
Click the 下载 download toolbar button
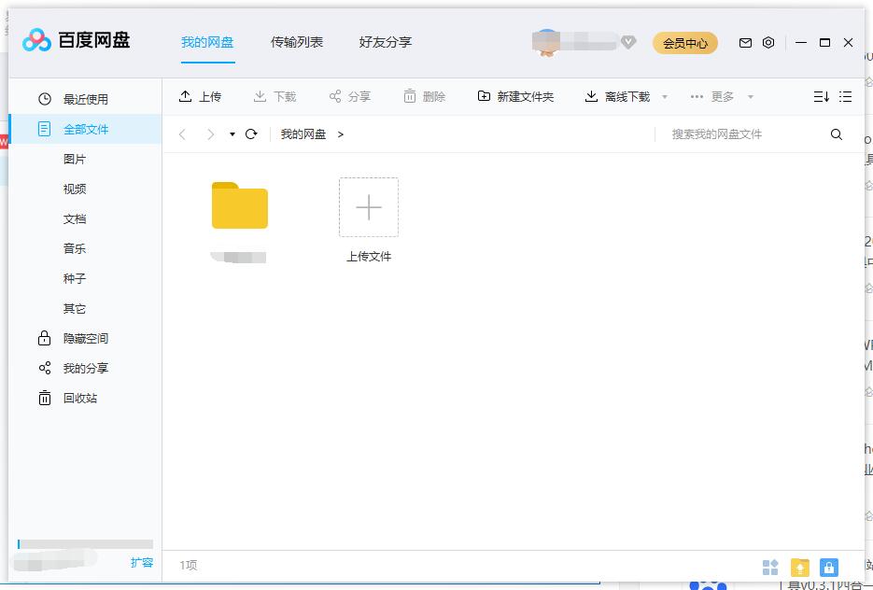(x=275, y=96)
